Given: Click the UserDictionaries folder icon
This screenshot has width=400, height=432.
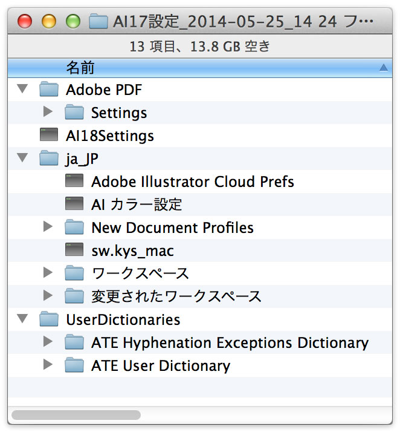Looking at the screenshot, I should tap(49, 319).
